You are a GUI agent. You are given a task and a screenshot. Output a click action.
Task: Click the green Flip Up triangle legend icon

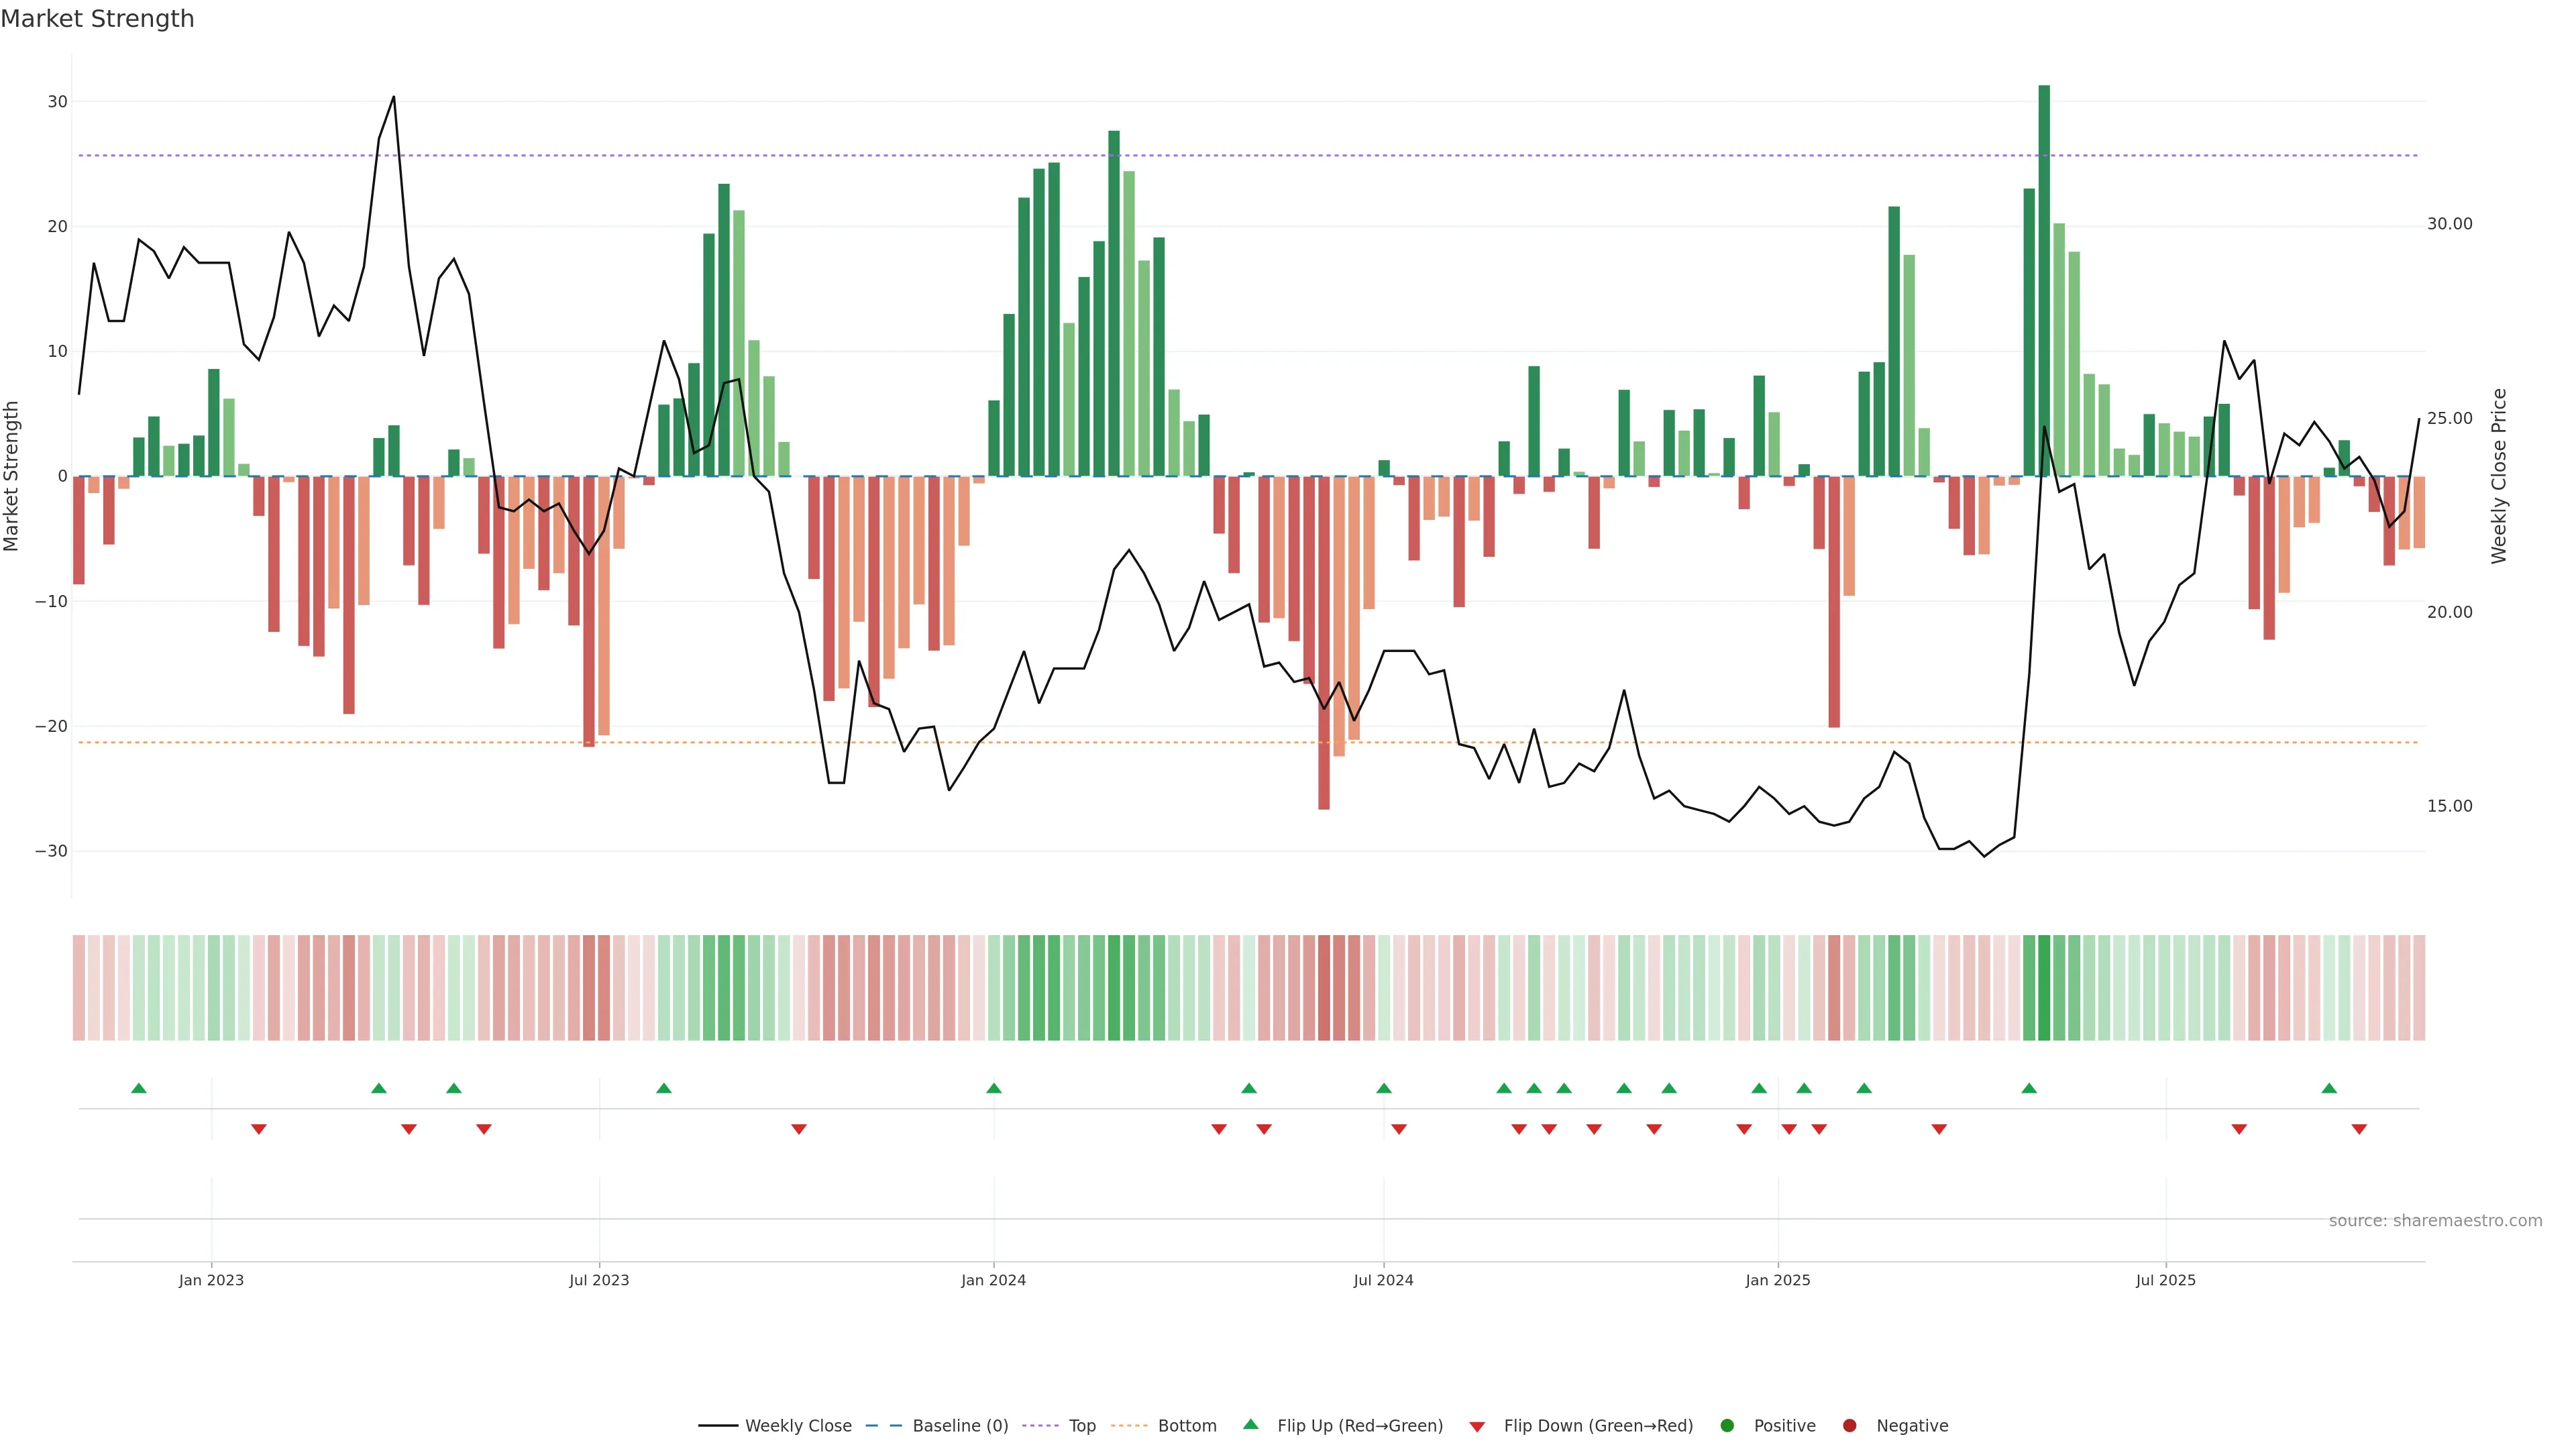point(1250,1424)
